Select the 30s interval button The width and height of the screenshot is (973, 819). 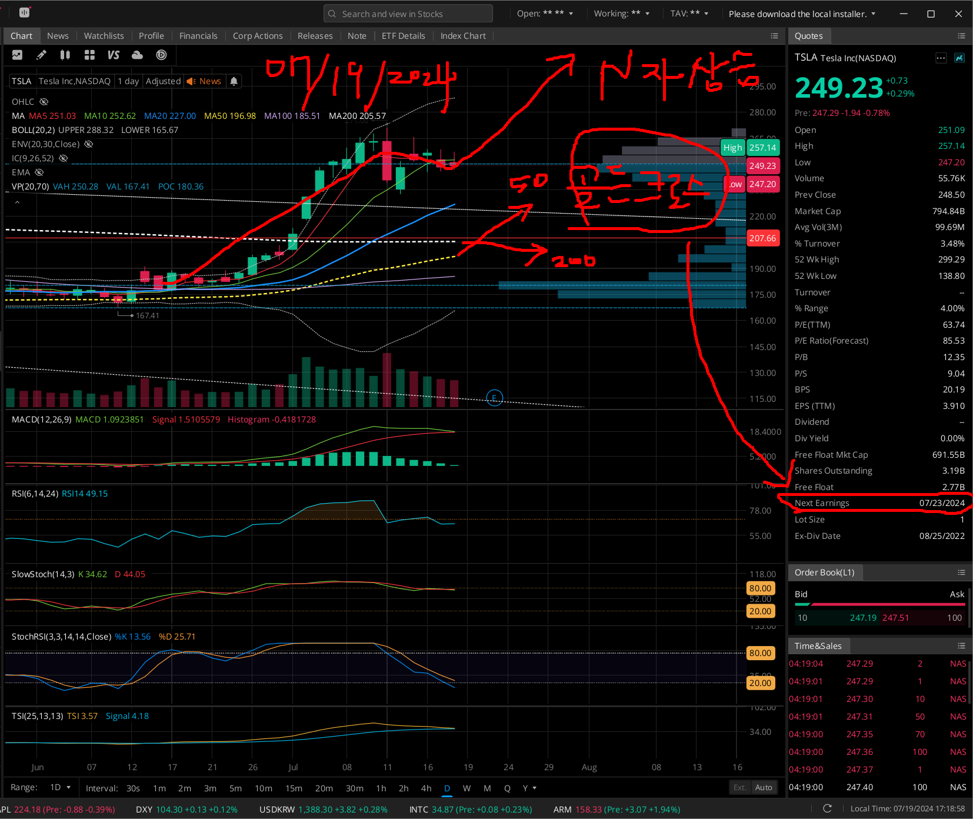click(133, 788)
